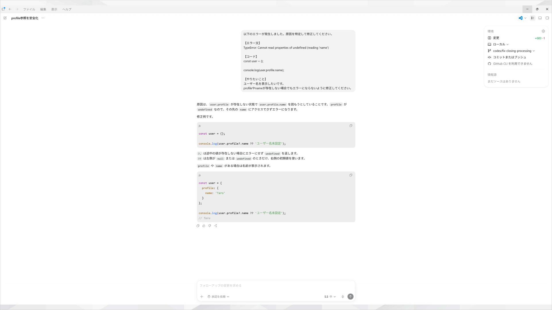Expand the codex/fix-closing-processing branch dropdown
The width and height of the screenshot is (552, 310).
tap(511, 51)
